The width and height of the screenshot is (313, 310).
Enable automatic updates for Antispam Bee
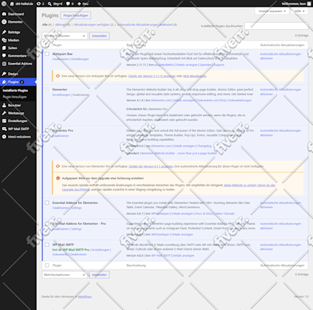(x=281, y=56)
